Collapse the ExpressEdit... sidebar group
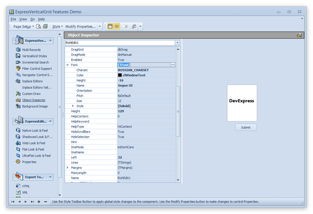Screen dimensions: 313x214 coord(50,121)
